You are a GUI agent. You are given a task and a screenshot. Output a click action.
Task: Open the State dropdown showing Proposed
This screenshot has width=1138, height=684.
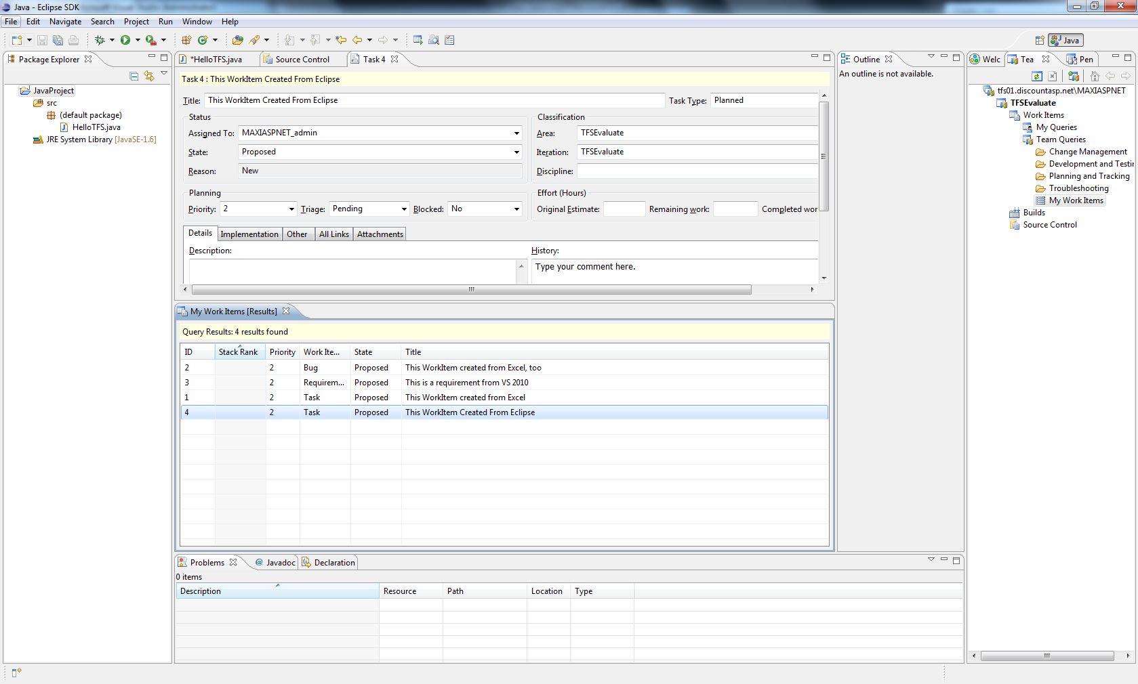(516, 152)
